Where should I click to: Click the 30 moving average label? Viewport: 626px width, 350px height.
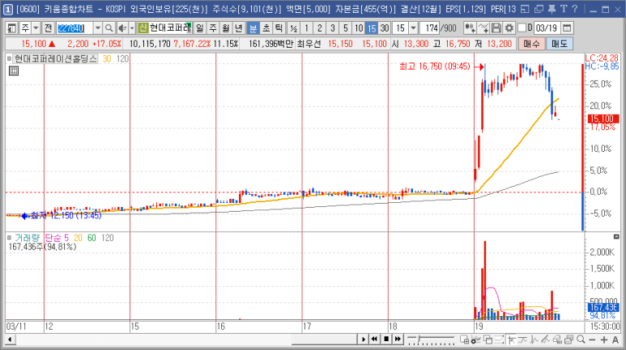pyautogui.click(x=107, y=59)
